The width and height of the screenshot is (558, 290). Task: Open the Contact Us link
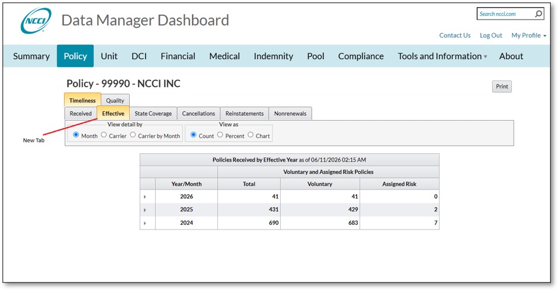[x=454, y=35]
